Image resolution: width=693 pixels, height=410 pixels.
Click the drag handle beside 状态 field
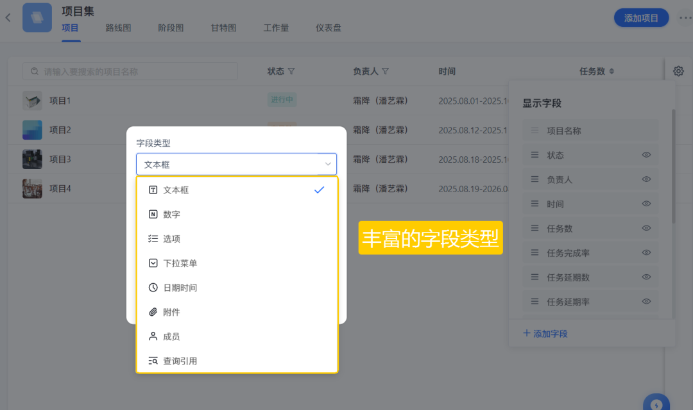click(535, 155)
